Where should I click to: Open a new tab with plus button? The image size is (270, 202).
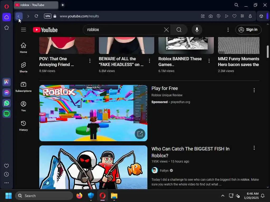pos(63,5)
